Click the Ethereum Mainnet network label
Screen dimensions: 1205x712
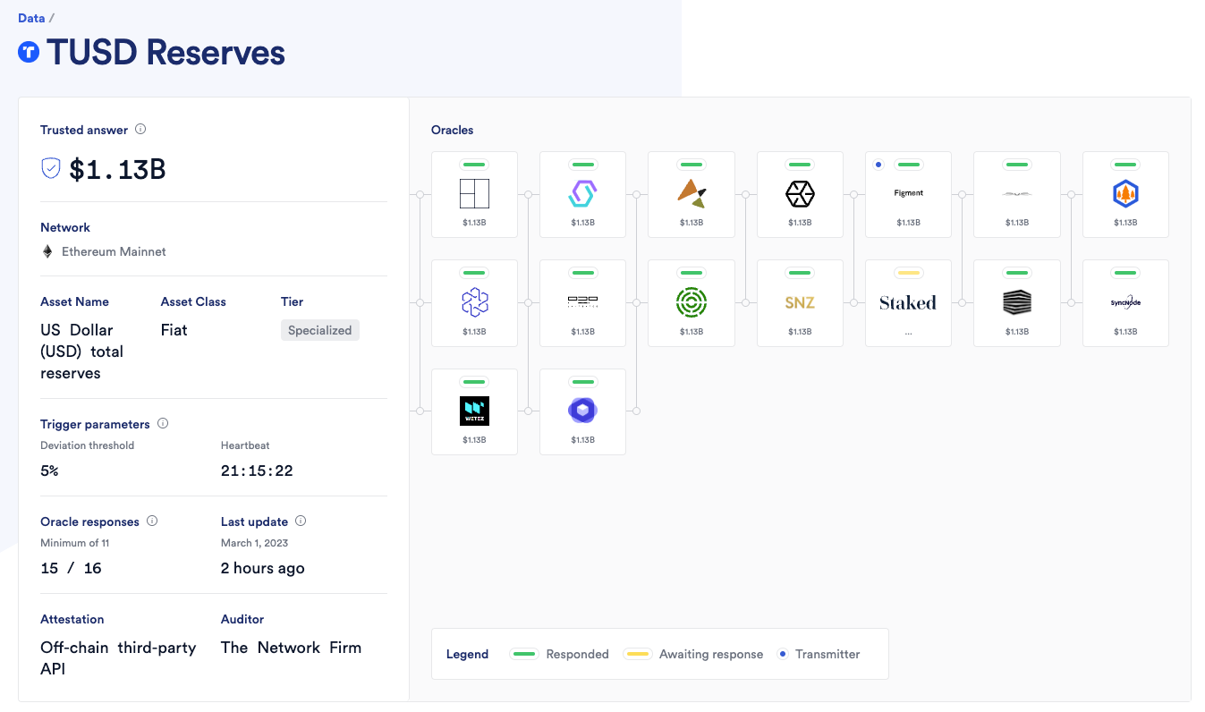tap(114, 251)
